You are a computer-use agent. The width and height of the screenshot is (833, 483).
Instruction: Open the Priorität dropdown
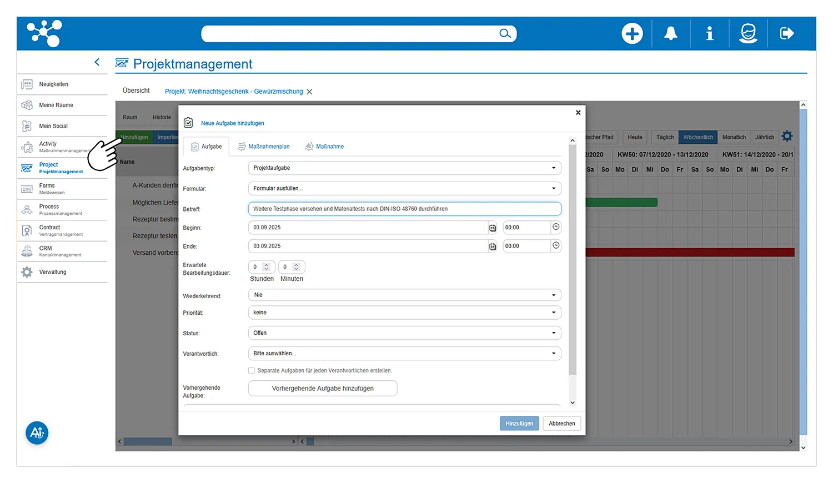pos(404,313)
